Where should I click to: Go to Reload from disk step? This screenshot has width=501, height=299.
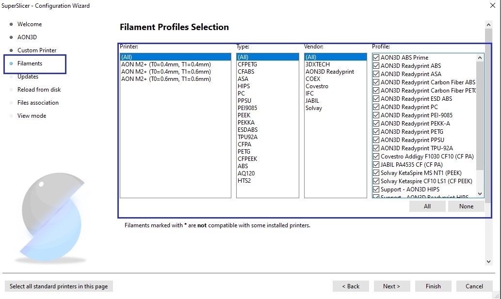[x=39, y=90]
